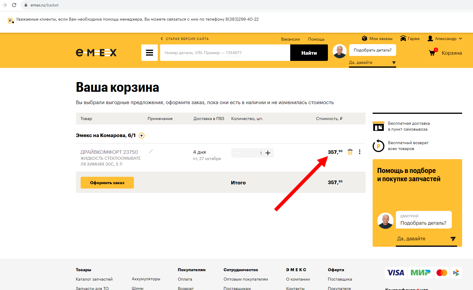Open Мои заказы
Image resolution: width=473 pixels, height=290 pixels.
pyautogui.click(x=377, y=39)
